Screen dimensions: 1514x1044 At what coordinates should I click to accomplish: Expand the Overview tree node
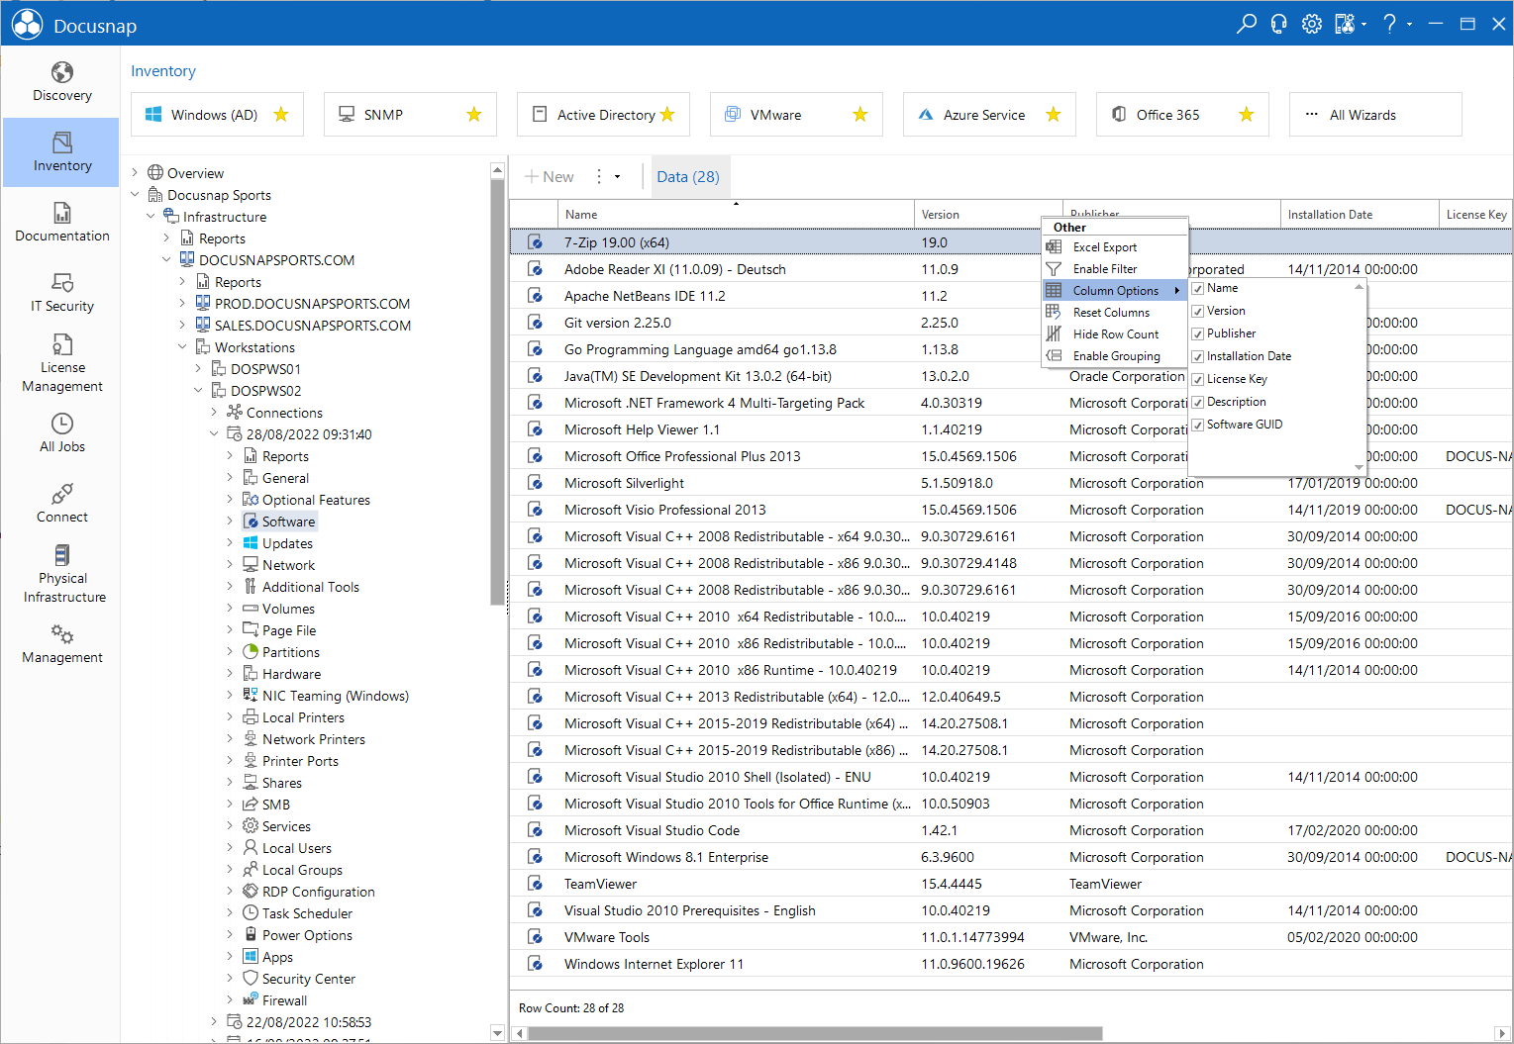click(x=136, y=173)
